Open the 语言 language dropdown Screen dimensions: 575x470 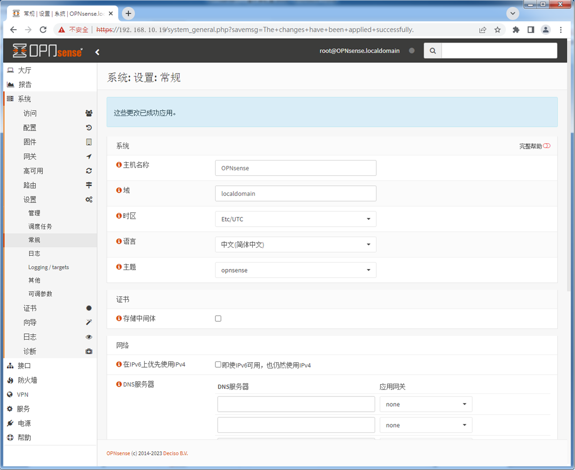coord(296,244)
